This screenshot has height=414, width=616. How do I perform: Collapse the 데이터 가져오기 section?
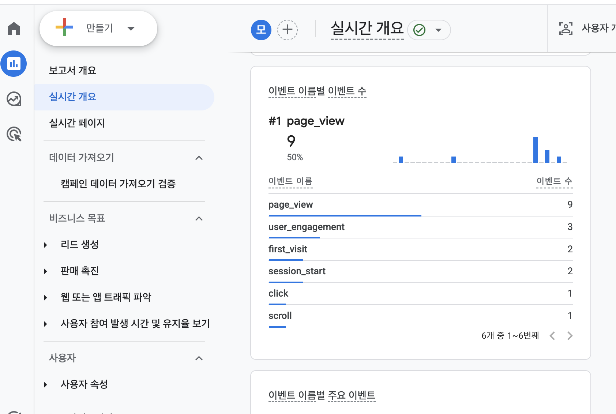pos(199,158)
